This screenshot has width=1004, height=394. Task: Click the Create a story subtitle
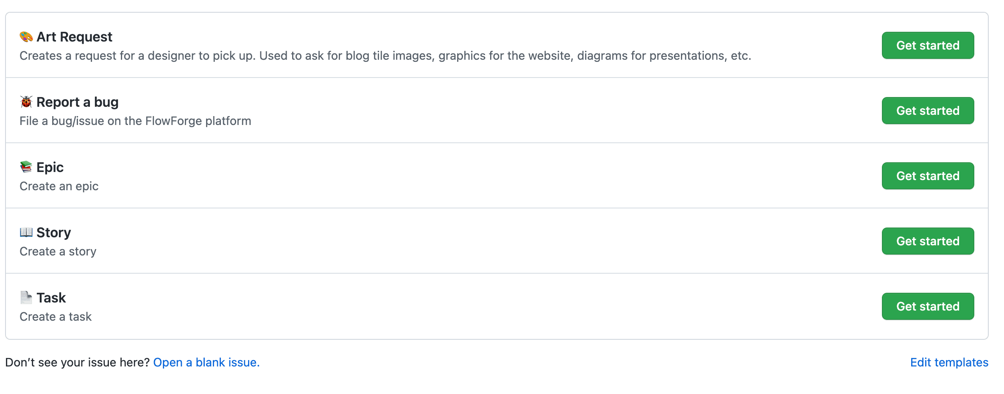pos(58,251)
